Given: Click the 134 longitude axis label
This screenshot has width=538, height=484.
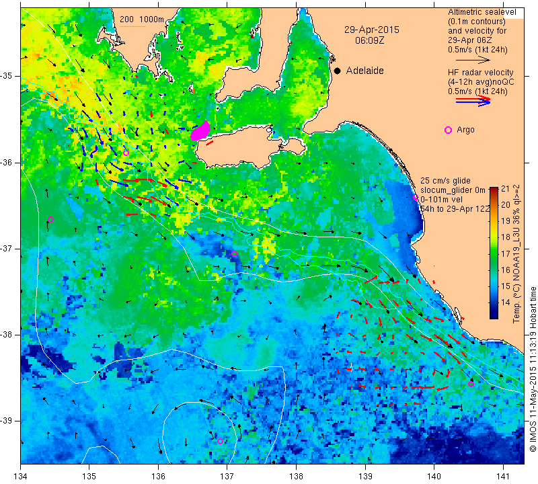Looking at the screenshot, I should (21, 477).
